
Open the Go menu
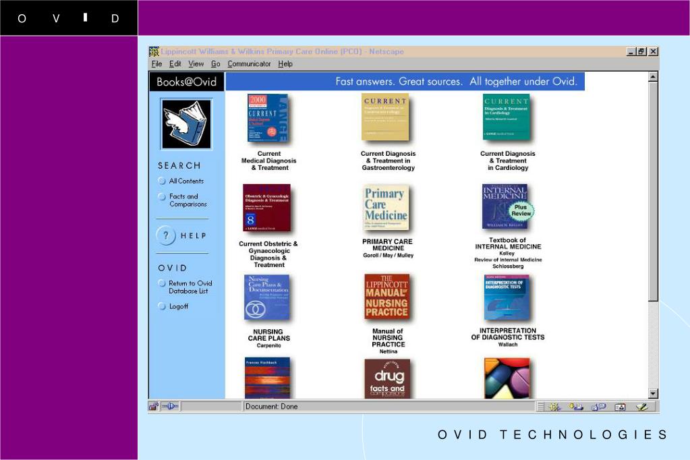coord(215,64)
